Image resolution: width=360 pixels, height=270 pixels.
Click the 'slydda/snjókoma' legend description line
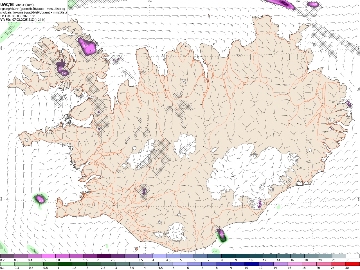coord(33,12)
